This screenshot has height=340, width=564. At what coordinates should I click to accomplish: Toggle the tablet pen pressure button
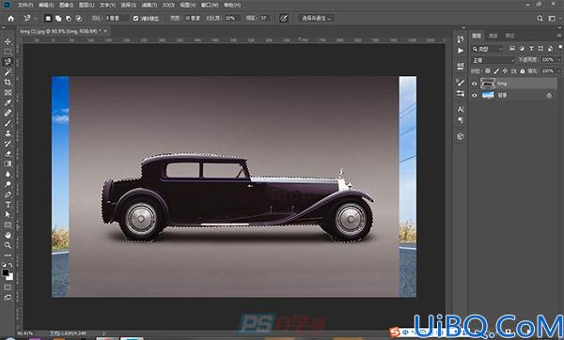click(284, 19)
